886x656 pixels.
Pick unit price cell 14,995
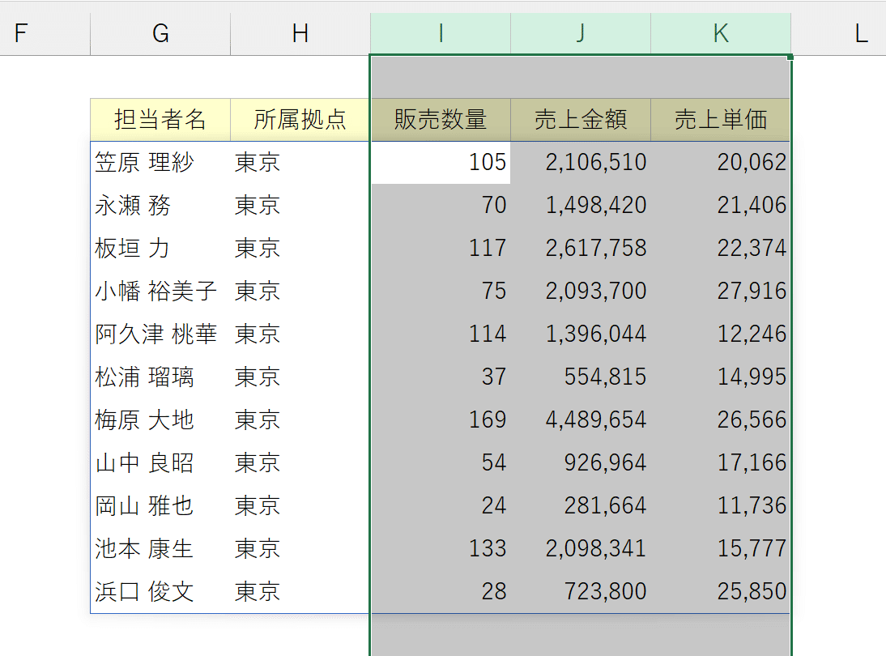pyautogui.click(x=721, y=377)
